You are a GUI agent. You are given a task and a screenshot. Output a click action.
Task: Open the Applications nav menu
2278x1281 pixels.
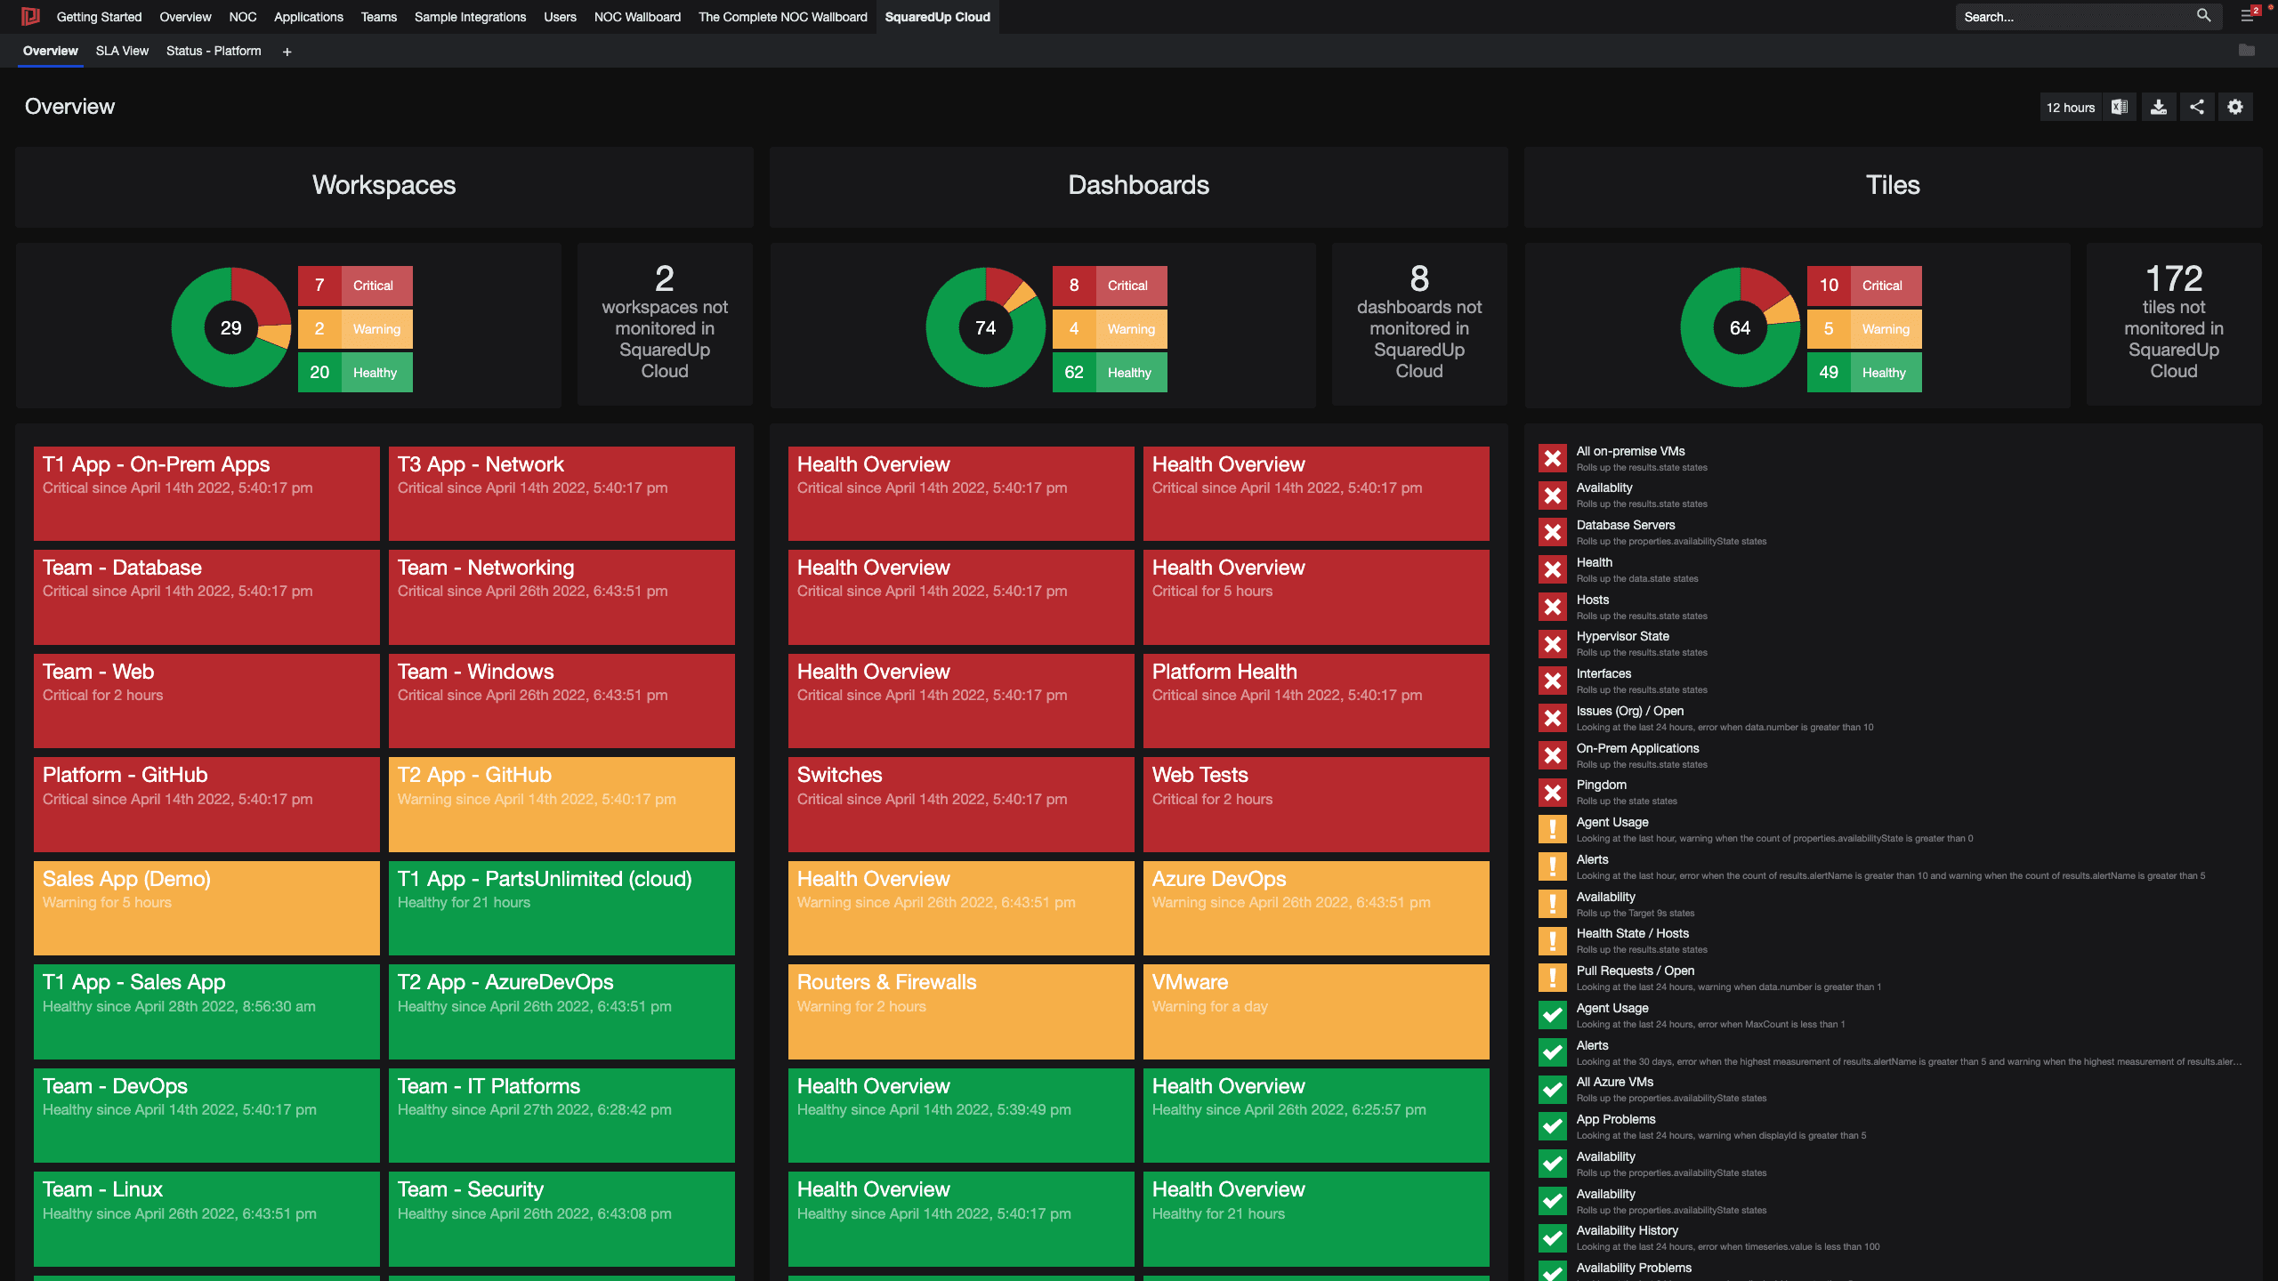(308, 17)
